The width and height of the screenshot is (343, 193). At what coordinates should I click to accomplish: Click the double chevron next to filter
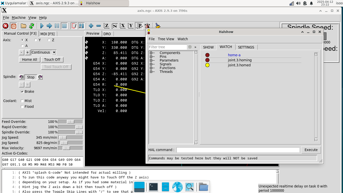click(195, 47)
